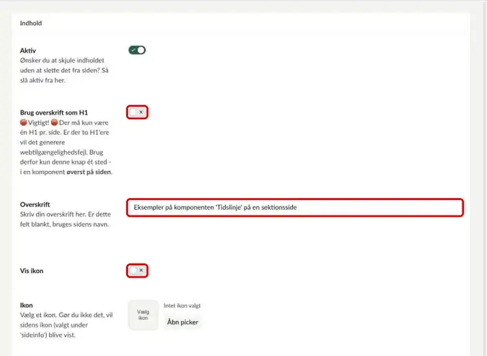The height and width of the screenshot is (356, 487).
Task: Click the 'Intet ikon valgt' text
Action: [182, 306]
